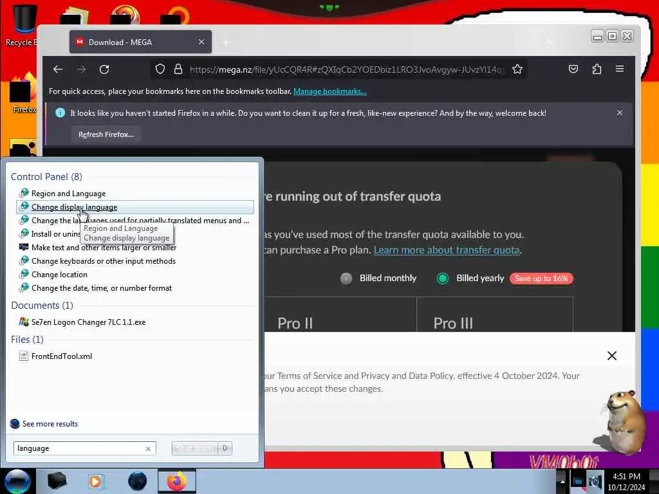Open the black box taskbar app
The image size is (659, 494).
click(57, 481)
